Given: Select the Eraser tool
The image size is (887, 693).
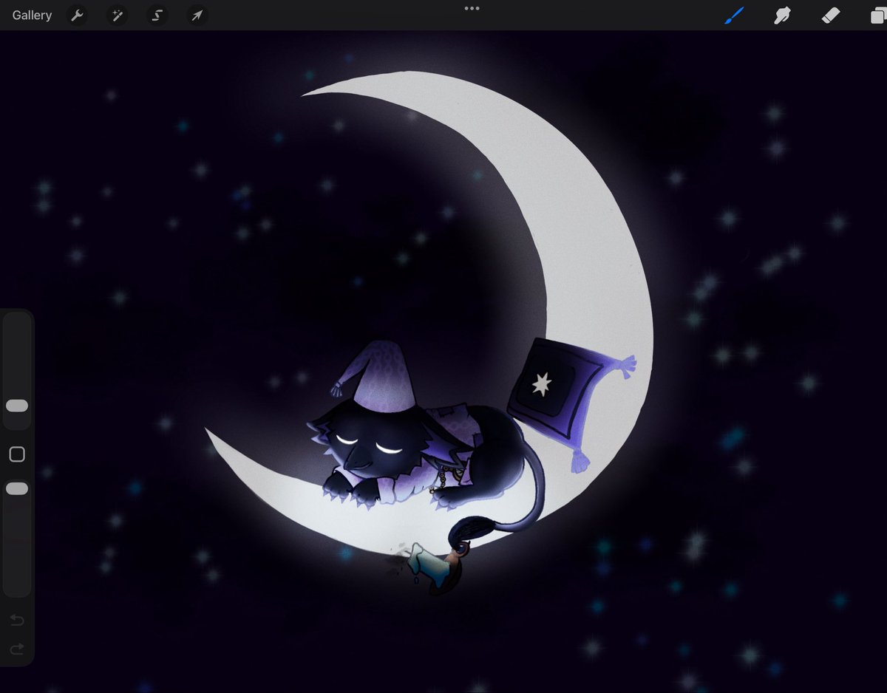Looking at the screenshot, I should [831, 15].
